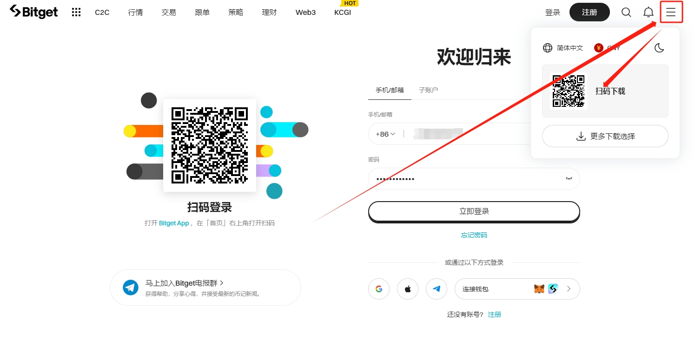
Task: Click the Bitget Wallet icon
Action: tap(553, 289)
